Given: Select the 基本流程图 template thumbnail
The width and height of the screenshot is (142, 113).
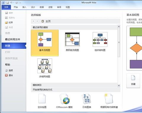Looking at the screenshot, I should click(x=45, y=40).
